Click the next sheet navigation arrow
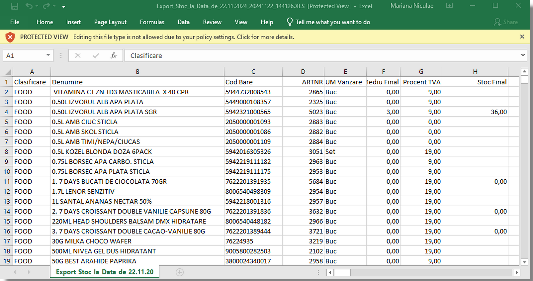533x281 pixels. pyautogui.click(x=29, y=272)
